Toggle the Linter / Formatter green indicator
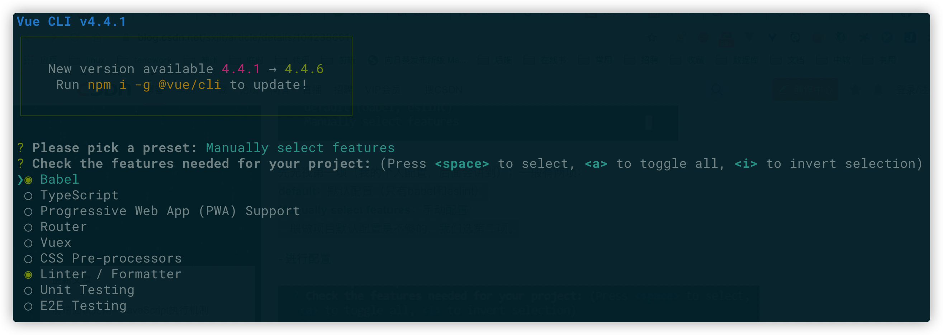 pos(28,275)
